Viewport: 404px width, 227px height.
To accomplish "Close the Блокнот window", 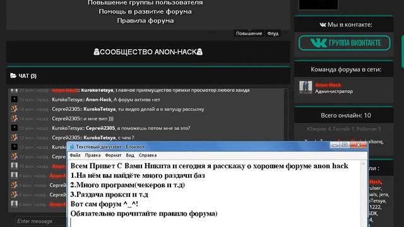I will coord(358,145).
